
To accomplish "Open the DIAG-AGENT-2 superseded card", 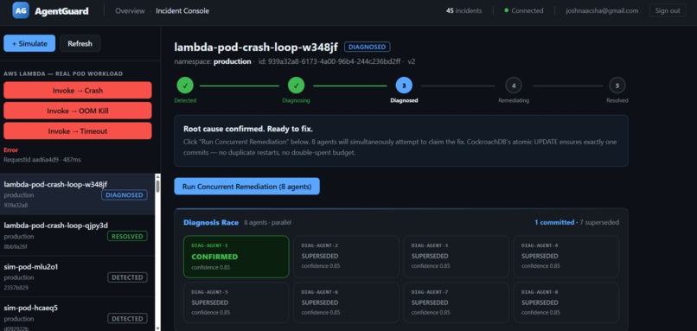I will [x=346, y=257].
